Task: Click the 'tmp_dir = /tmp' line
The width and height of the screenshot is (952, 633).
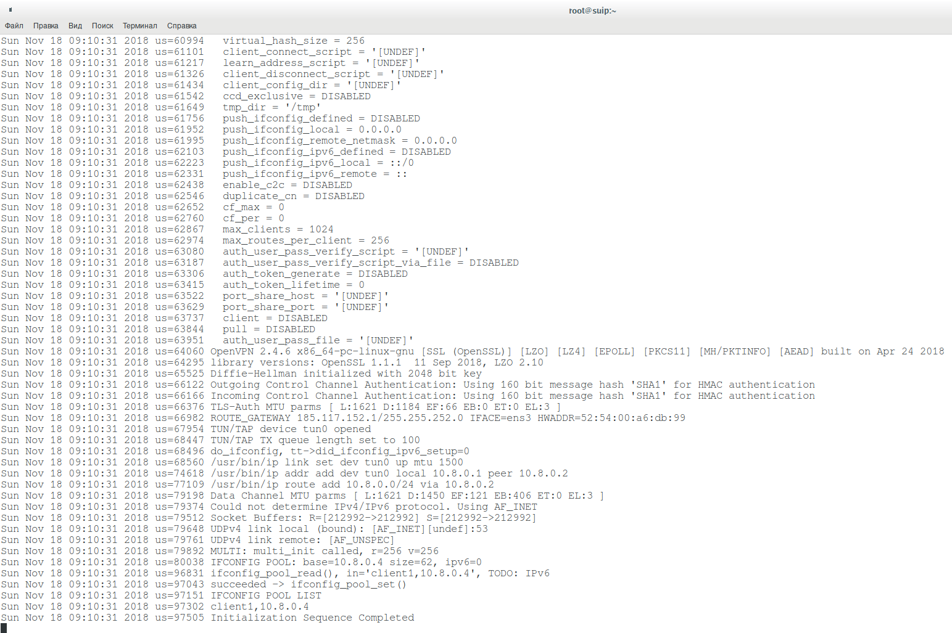Action: (x=271, y=107)
